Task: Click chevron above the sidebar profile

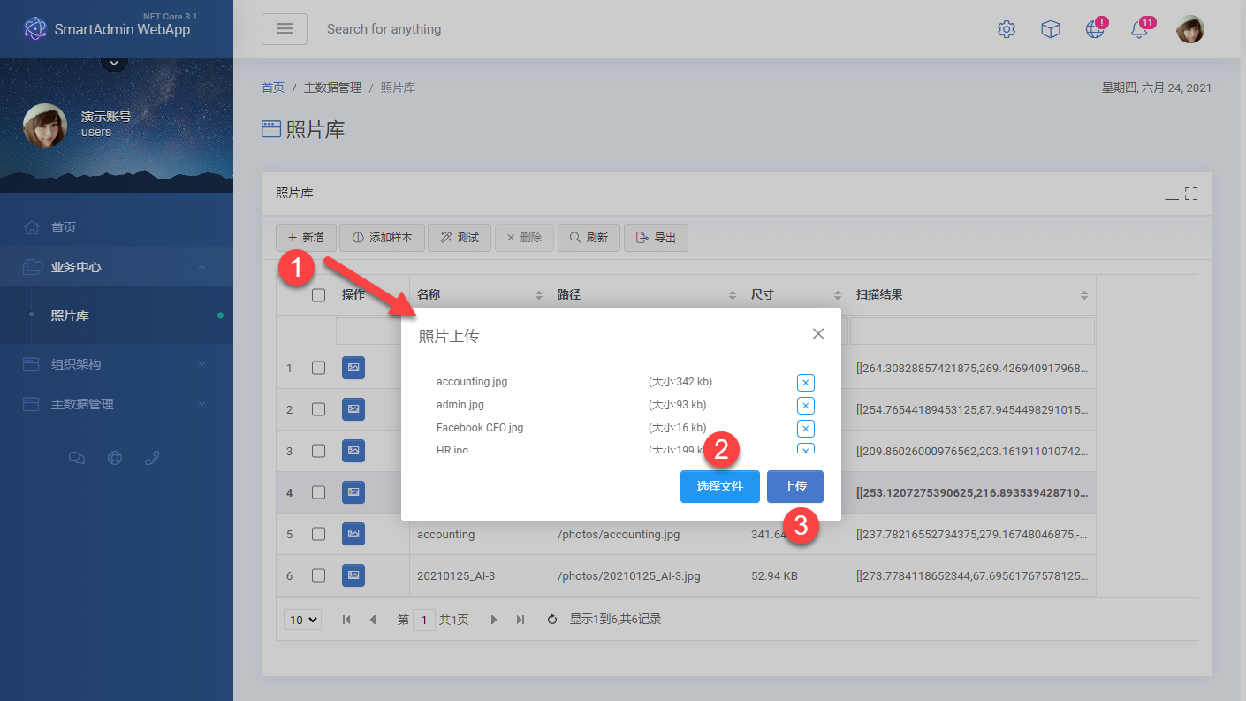Action: tap(114, 62)
